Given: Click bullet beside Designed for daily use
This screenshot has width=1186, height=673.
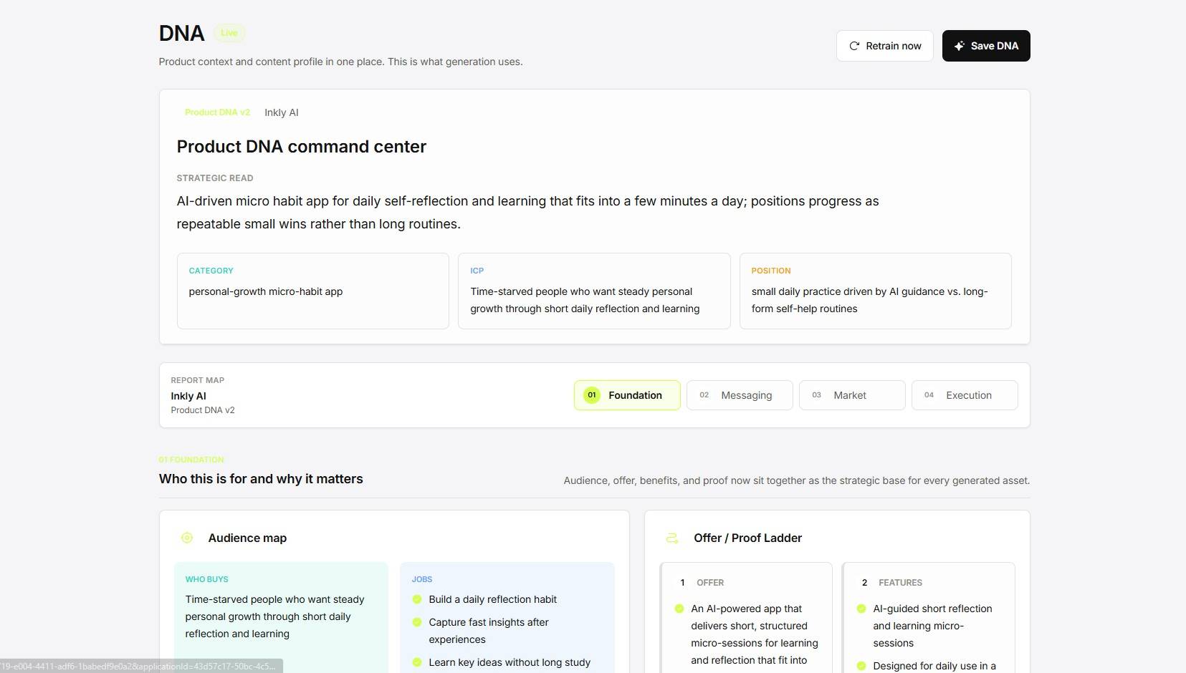Looking at the screenshot, I should 861,666.
